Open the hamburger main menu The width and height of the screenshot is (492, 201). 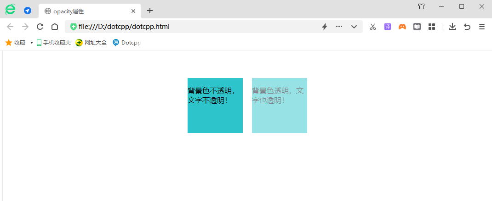tap(482, 27)
